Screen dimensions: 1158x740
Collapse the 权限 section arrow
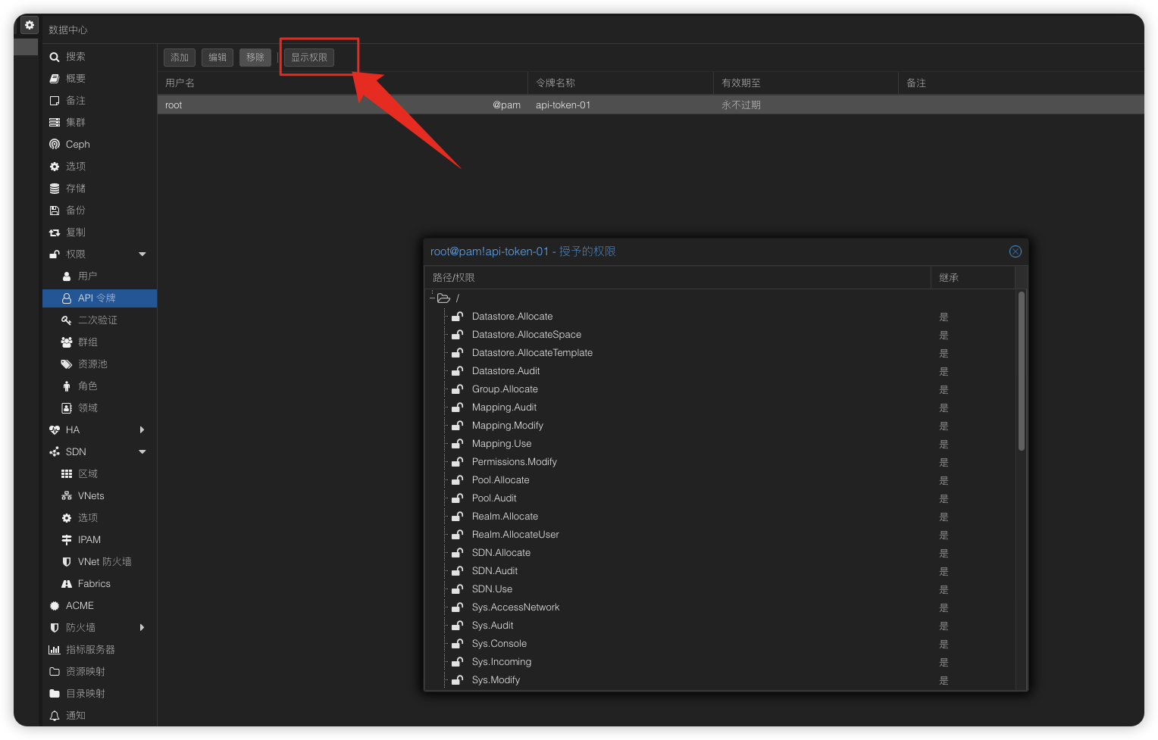click(142, 254)
